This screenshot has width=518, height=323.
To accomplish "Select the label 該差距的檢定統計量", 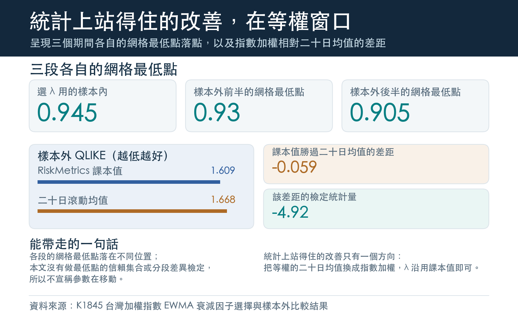I will pyautogui.click(x=314, y=197).
